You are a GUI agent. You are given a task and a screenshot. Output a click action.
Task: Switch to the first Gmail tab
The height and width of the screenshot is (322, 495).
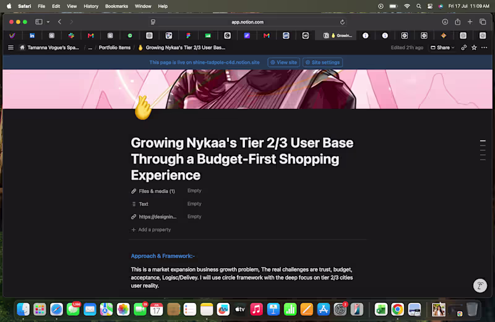point(90,36)
